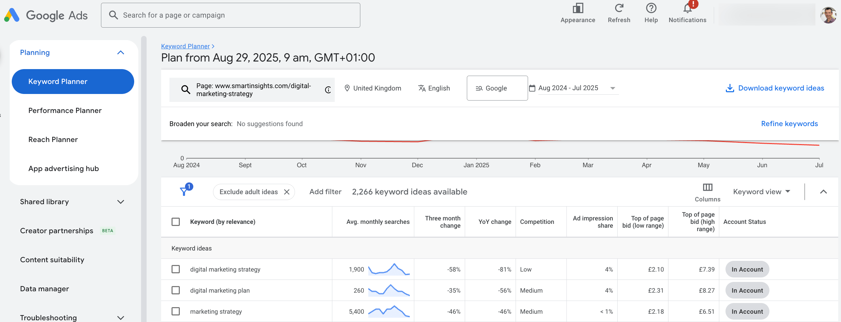Tick the checkbox for digital marketing plan
The height and width of the screenshot is (322, 841).
coord(176,290)
